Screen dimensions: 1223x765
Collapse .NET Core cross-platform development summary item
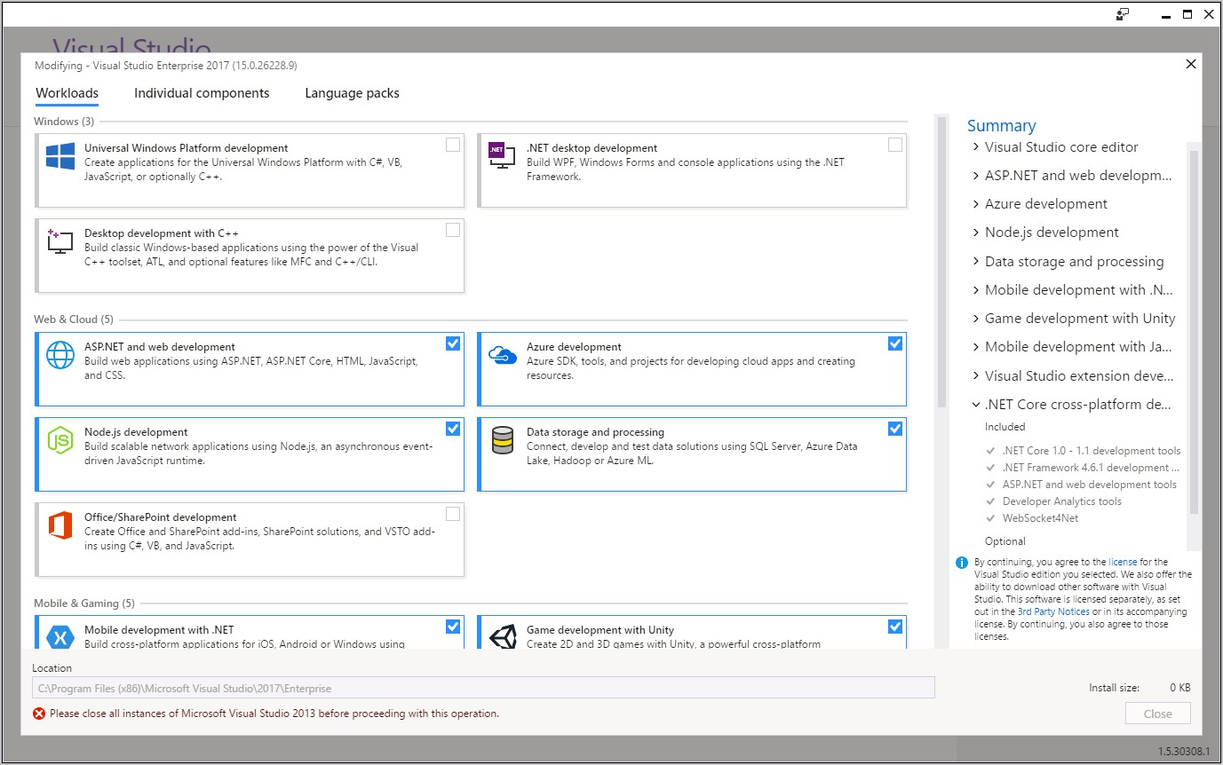976,405
